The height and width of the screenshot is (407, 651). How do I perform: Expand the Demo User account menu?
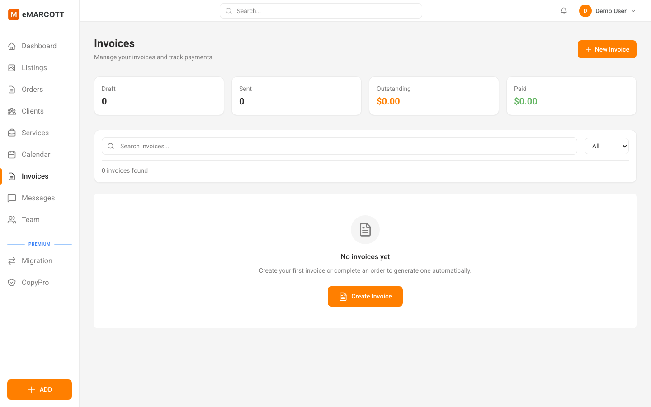pos(608,10)
